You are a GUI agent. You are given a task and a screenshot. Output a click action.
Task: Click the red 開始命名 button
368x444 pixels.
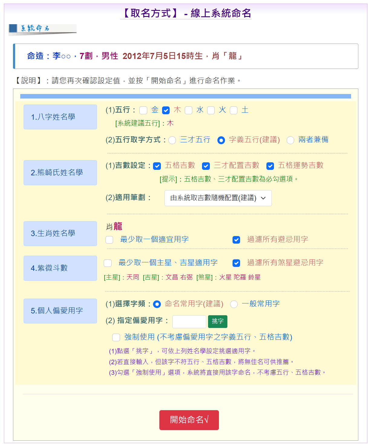tap(189, 420)
